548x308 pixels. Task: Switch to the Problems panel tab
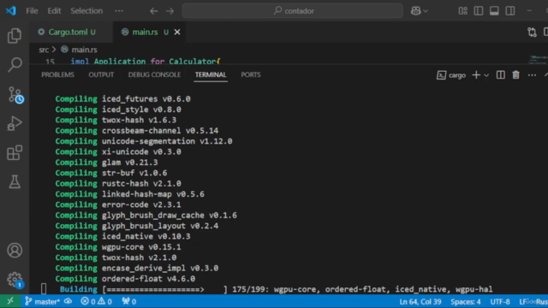[x=57, y=74]
